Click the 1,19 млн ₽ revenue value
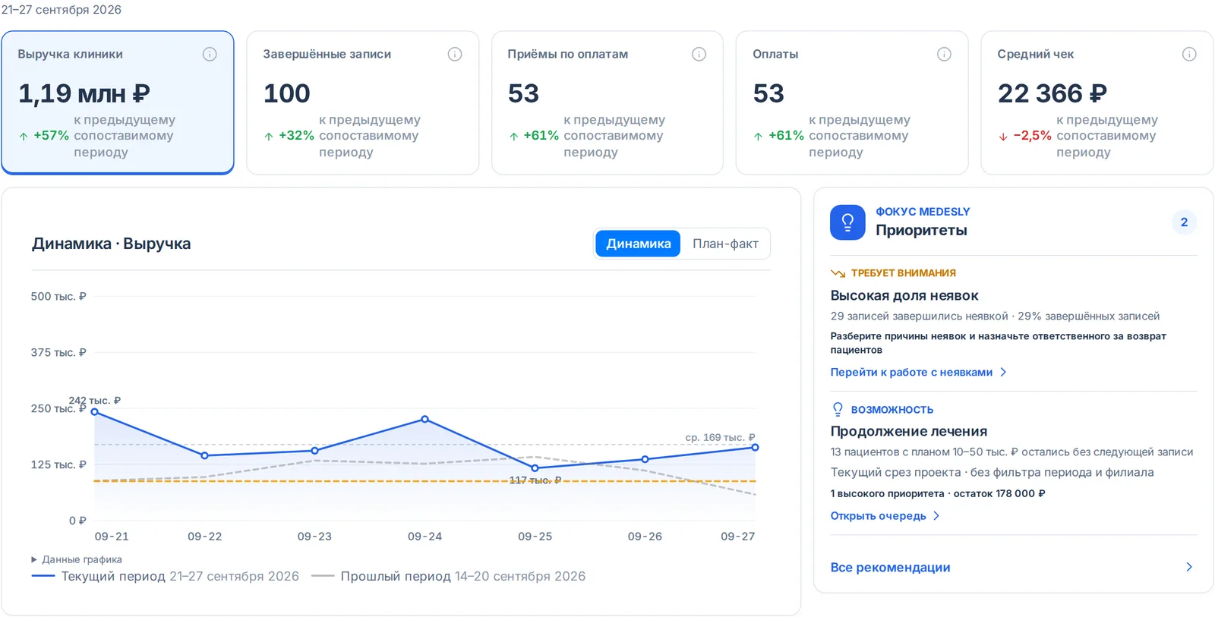 point(84,93)
